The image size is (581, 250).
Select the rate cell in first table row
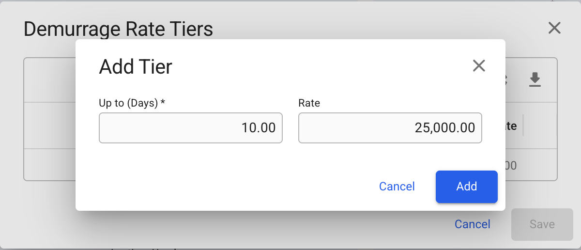coord(511,165)
